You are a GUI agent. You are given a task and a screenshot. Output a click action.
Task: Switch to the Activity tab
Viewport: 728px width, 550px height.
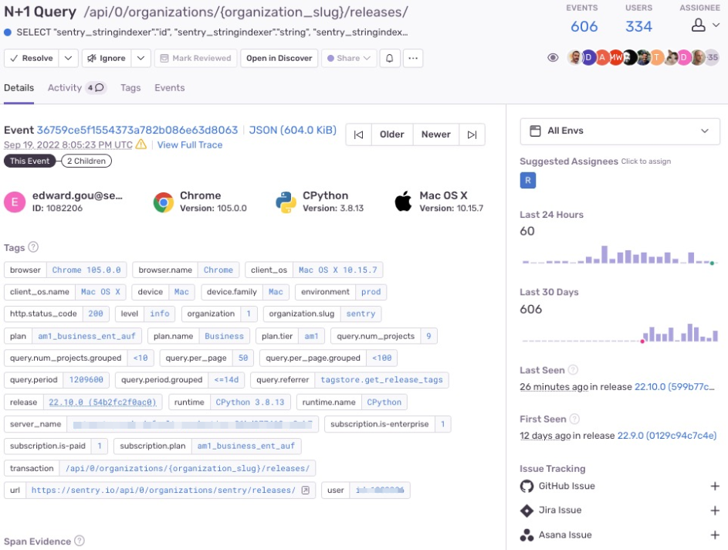coord(77,88)
